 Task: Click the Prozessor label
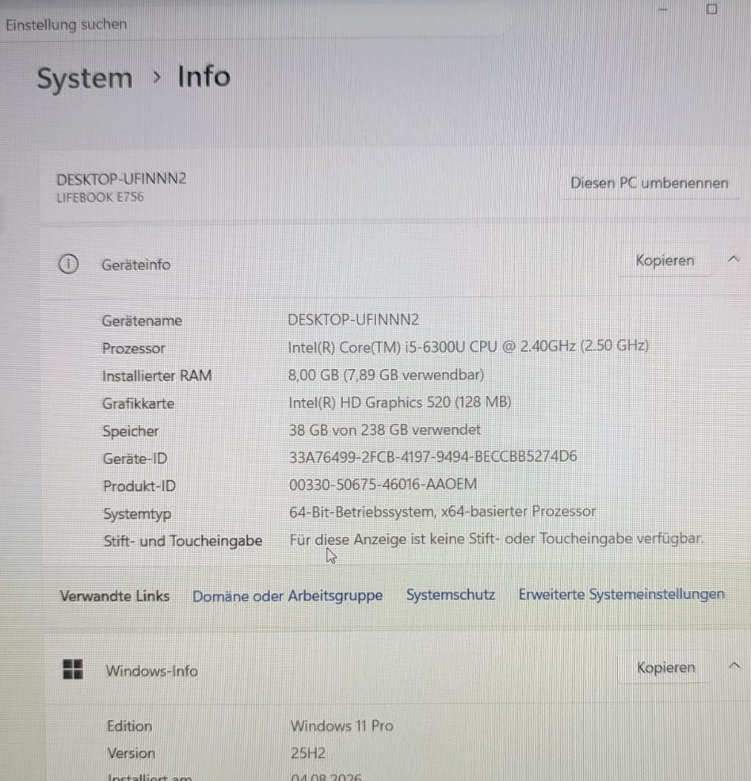[x=133, y=349]
